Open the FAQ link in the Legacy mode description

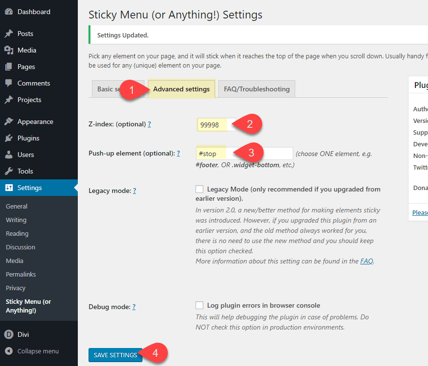coord(367,261)
